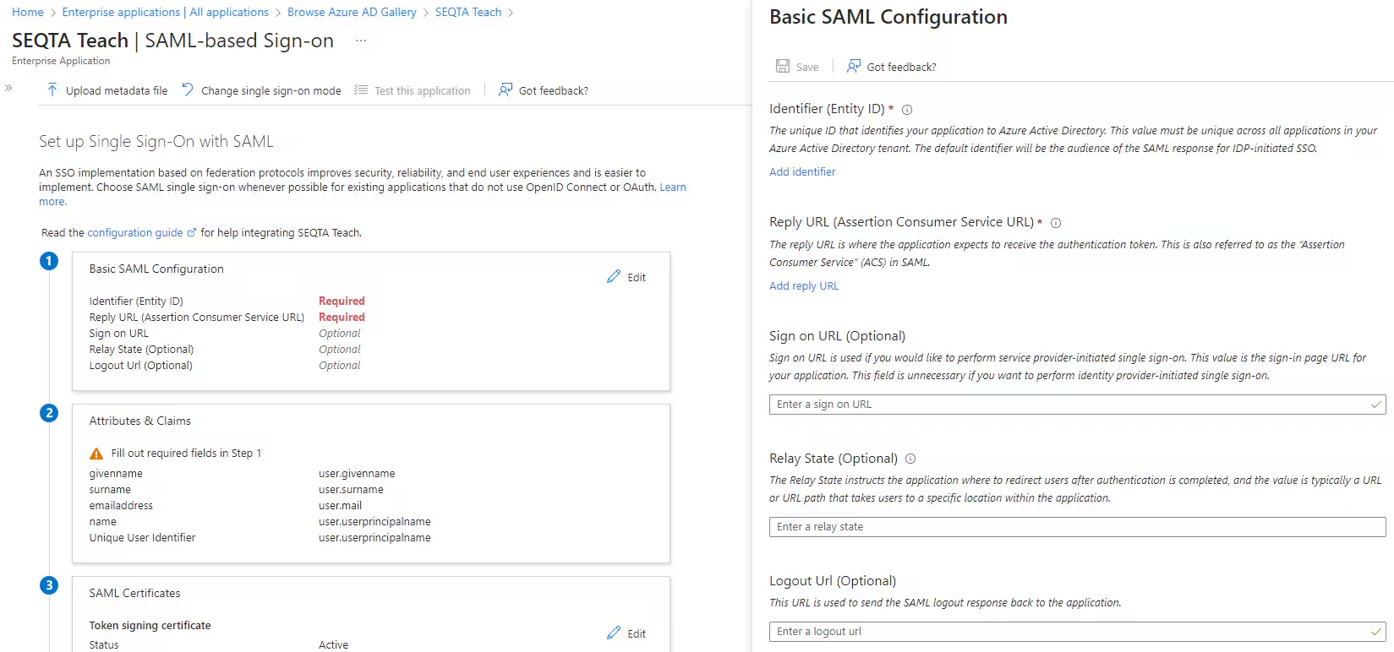Show info tooltip for Relay State
1394x652 pixels.
(910, 459)
